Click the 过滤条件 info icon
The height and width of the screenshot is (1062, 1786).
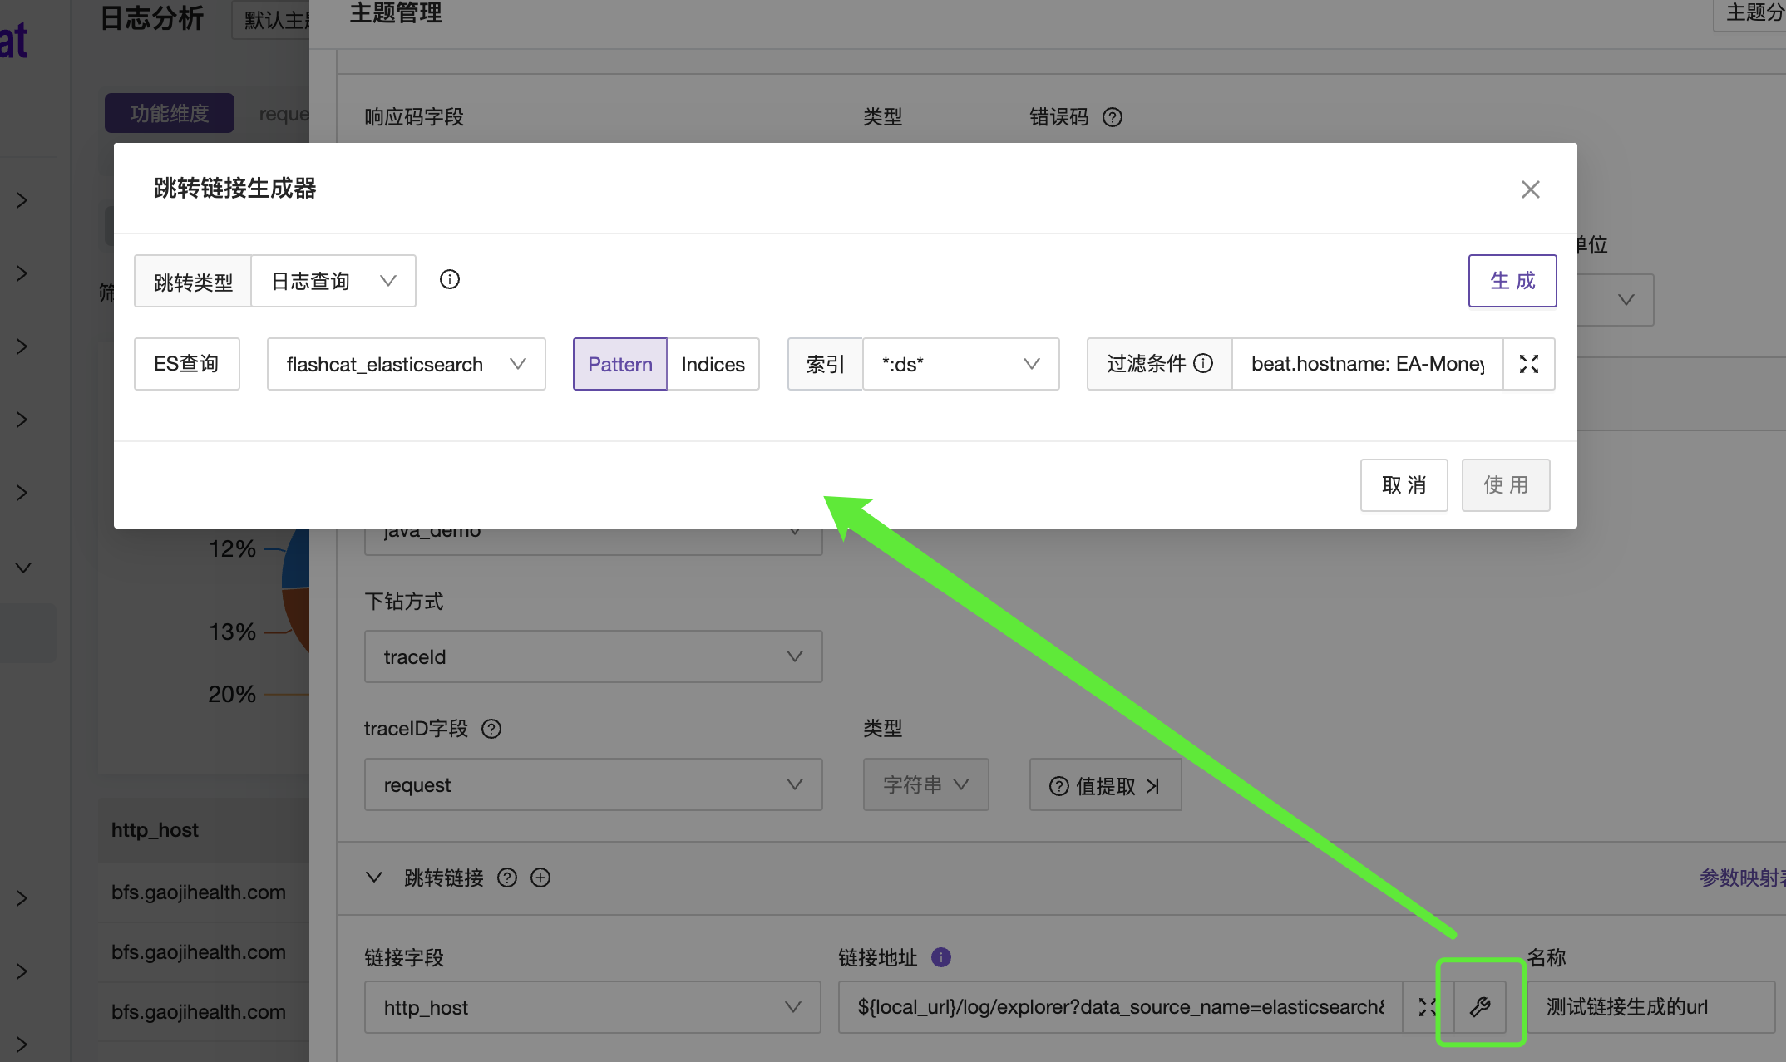[1203, 363]
